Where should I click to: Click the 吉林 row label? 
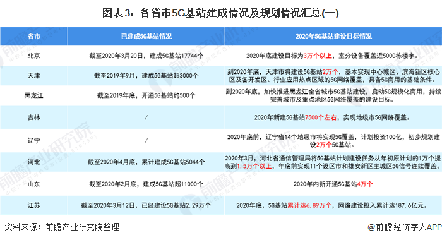34,117
